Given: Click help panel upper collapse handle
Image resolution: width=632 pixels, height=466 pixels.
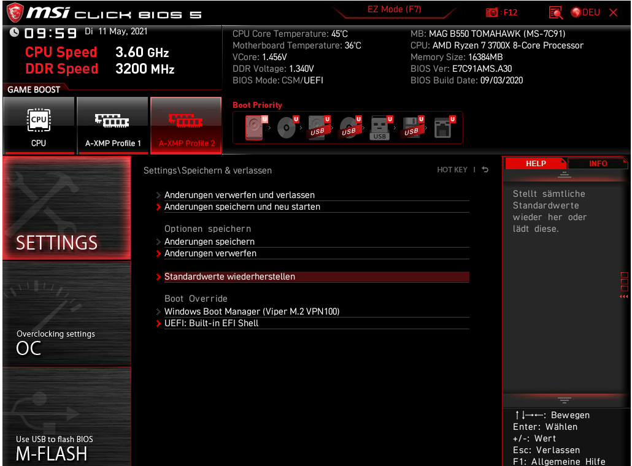Looking at the screenshot, I should pos(565,174).
